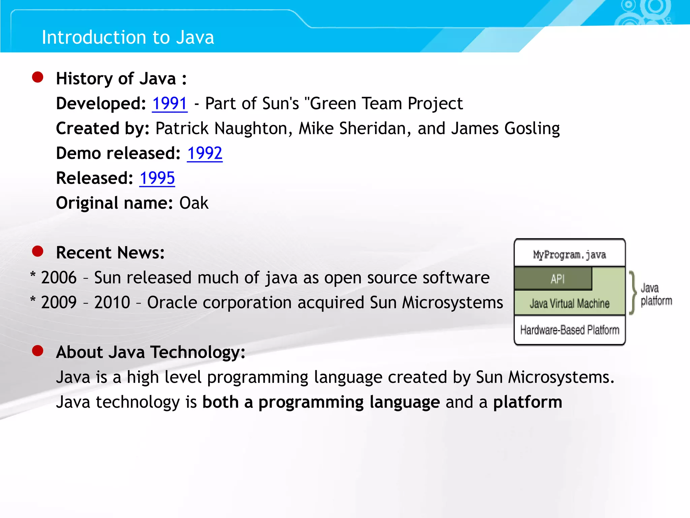
Task: Click the 'Released:' label
Action: [x=95, y=178]
